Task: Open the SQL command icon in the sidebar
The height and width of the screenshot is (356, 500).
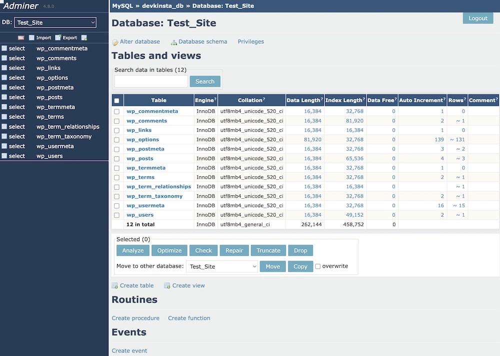Action: pyautogui.click(x=21, y=37)
